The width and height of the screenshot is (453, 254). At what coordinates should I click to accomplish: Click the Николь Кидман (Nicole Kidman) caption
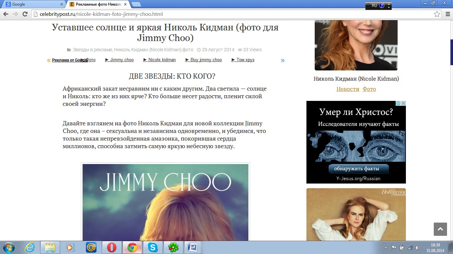(356, 79)
